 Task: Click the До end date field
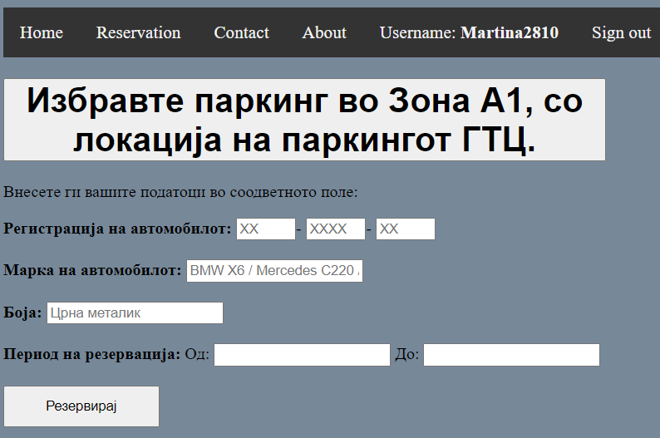511,355
